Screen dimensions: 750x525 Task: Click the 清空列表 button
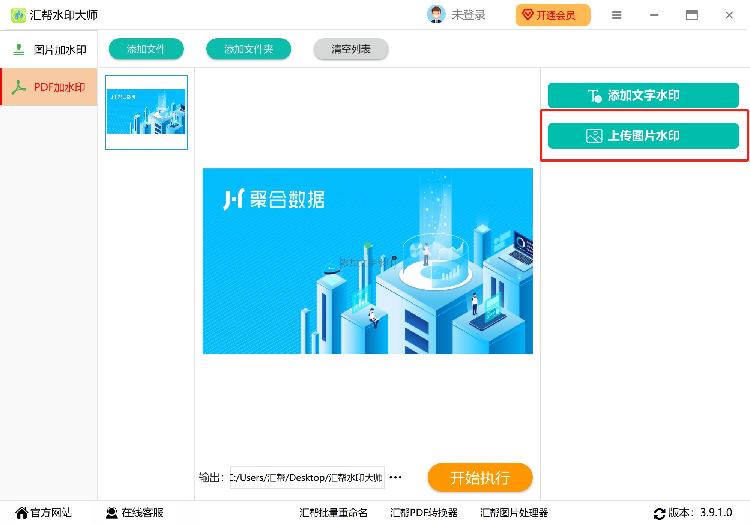[x=351, y=49]
